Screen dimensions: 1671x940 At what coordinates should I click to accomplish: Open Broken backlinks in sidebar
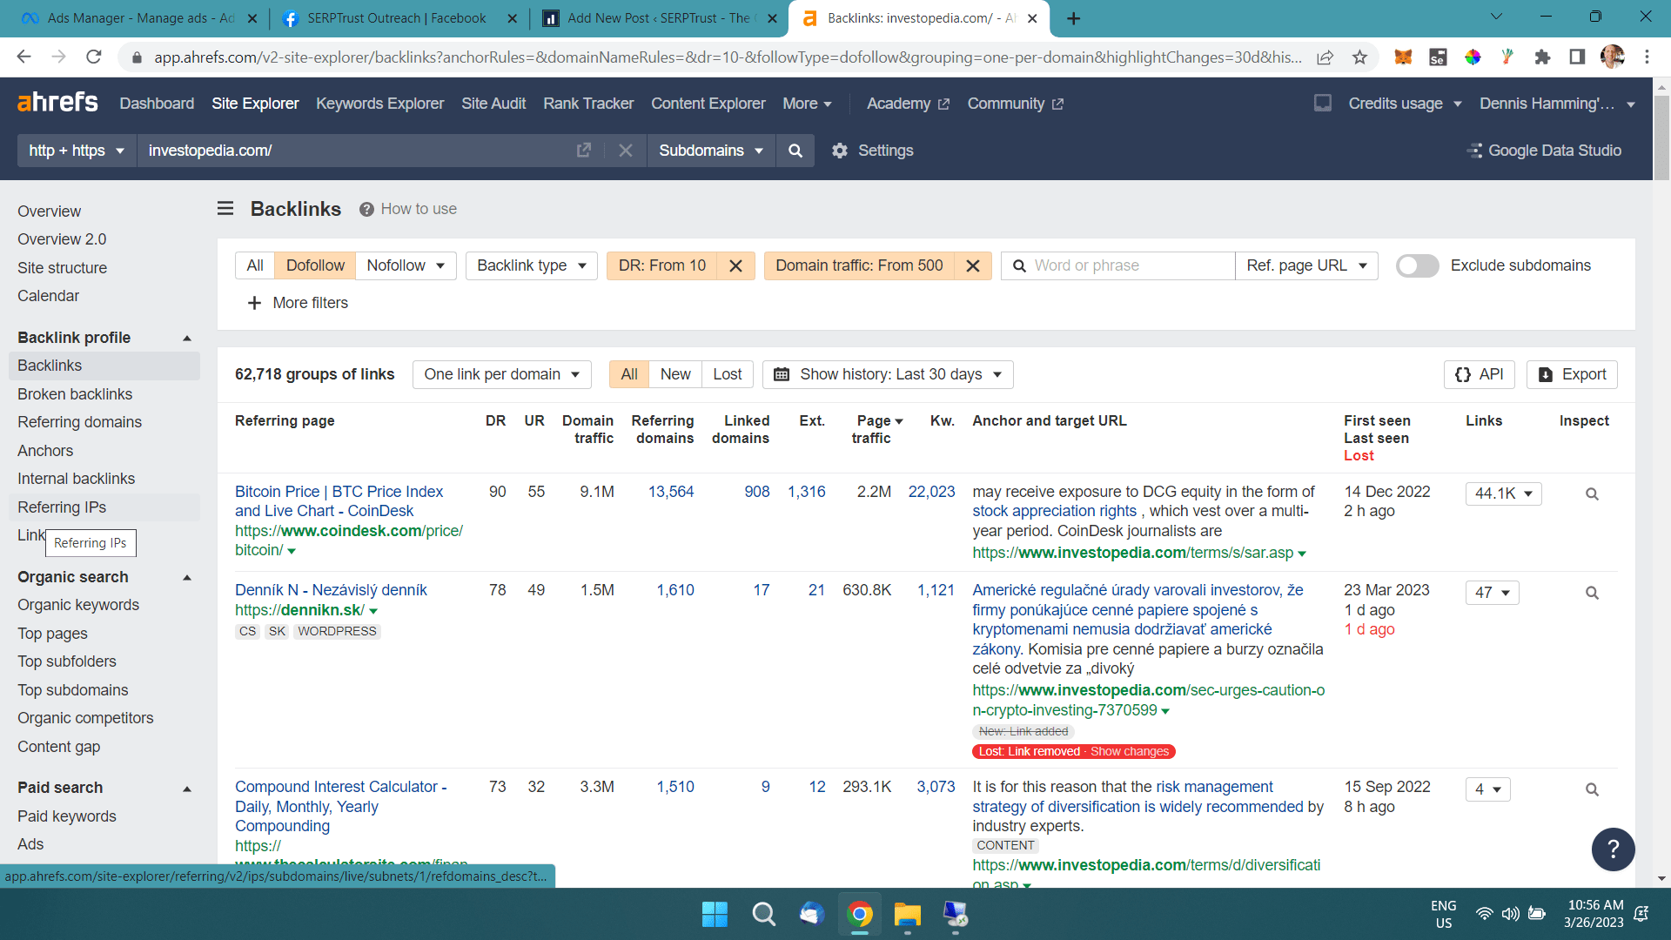75,394
